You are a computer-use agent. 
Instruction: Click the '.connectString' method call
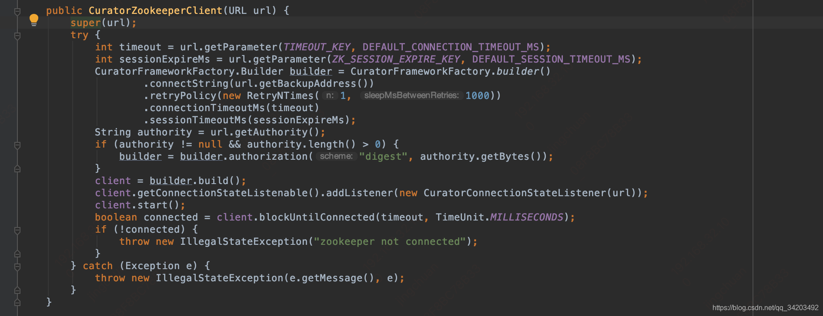coord(186,83)
